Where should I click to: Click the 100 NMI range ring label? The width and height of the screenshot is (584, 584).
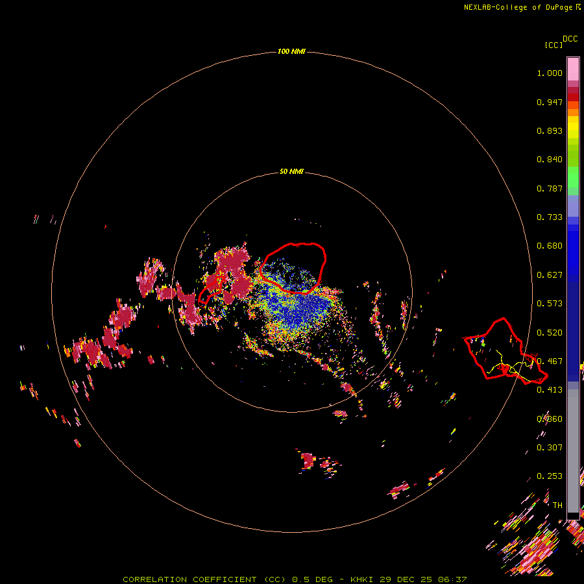tap(291, 51)
